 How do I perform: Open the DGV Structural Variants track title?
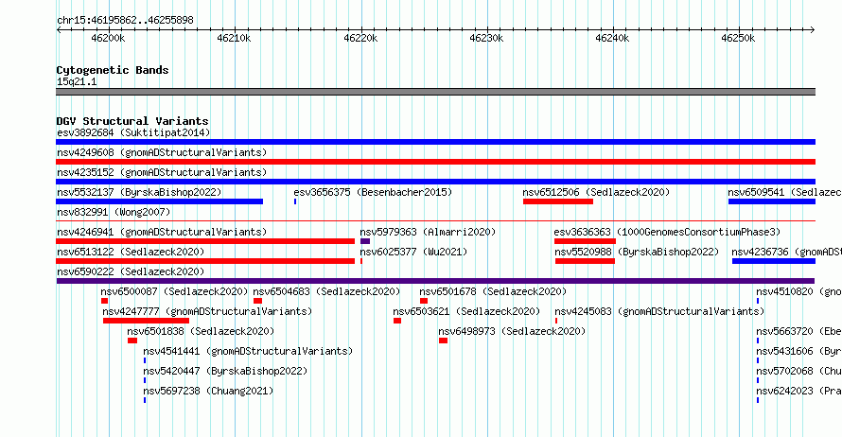132,121
